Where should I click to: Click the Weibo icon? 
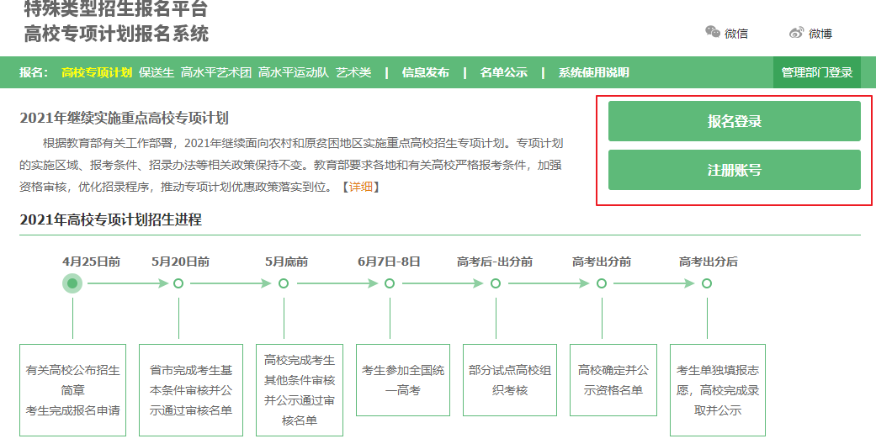pyautogui.click(x=796, y=33)
